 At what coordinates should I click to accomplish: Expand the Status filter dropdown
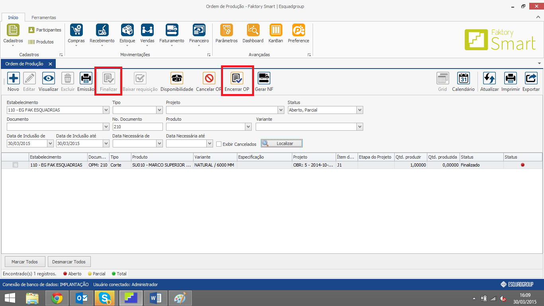pyautogui.click(x=360, y=110)
